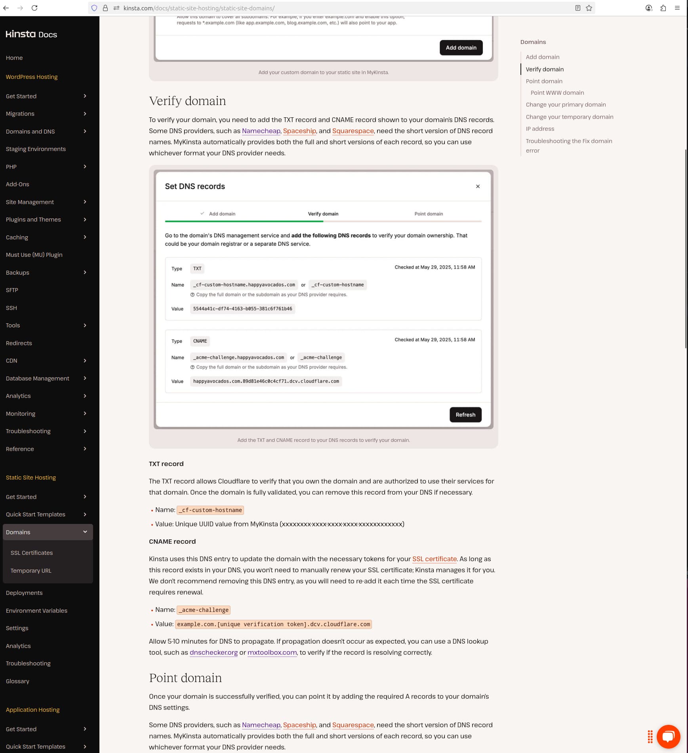Open Redirects in the sidebar
Viewport: 688px width, 753px height.
19,343
